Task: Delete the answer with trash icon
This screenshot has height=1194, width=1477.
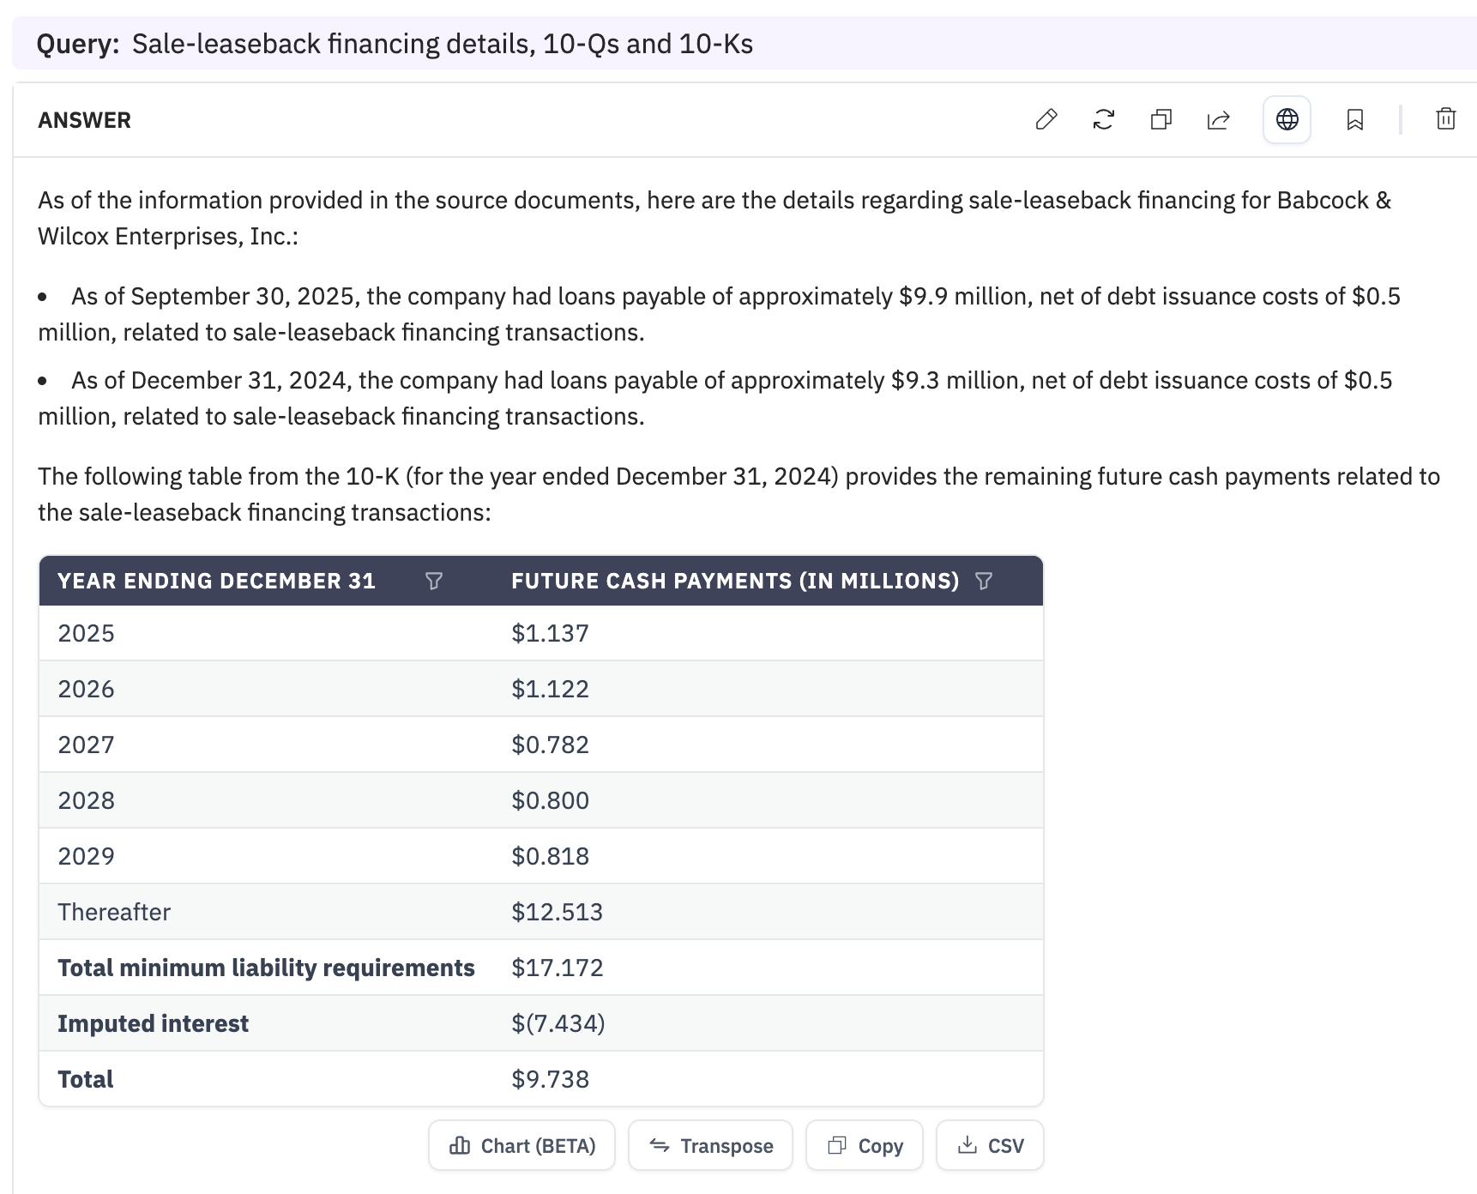Action: click(x=1446, y=119)
